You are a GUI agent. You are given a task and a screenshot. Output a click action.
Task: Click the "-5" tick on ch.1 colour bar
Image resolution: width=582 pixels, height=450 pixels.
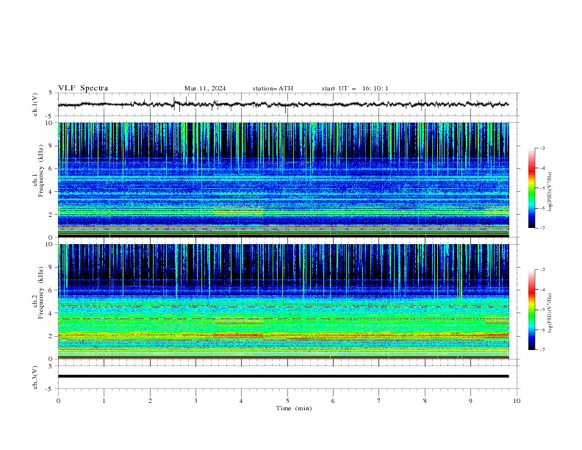pos(542,188)
